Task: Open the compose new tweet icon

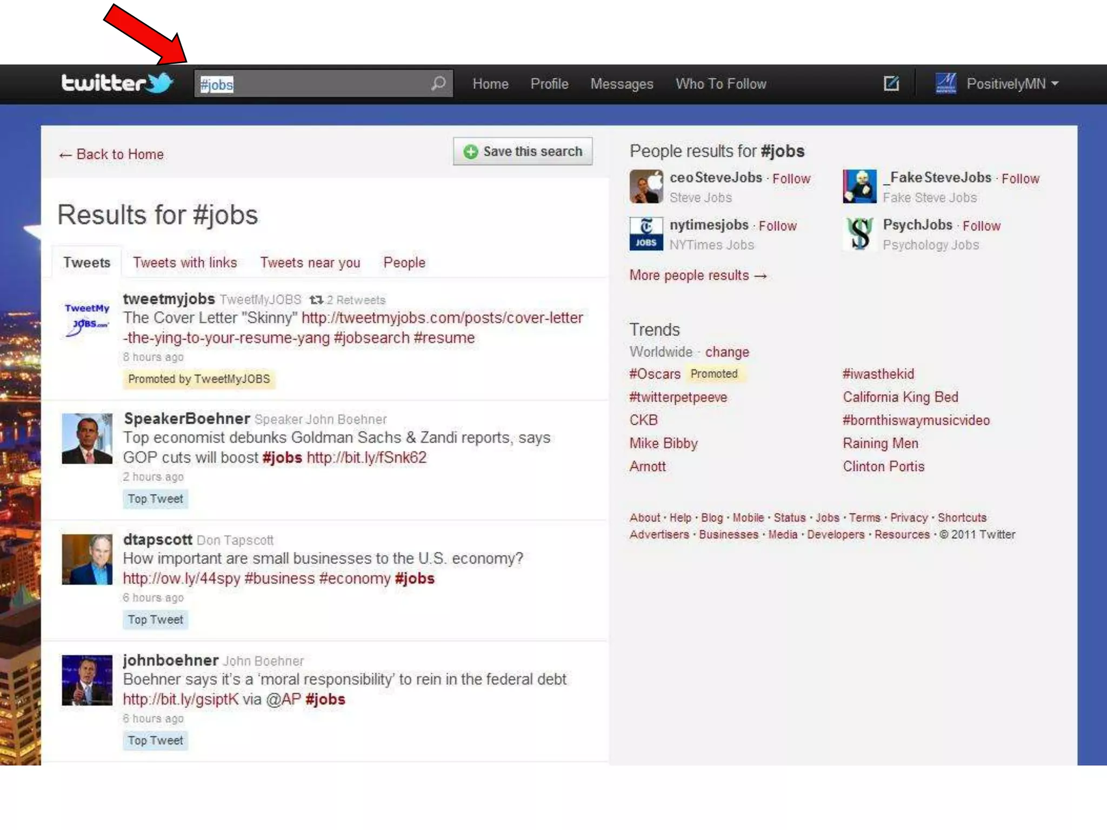Action: tap(891, 83)
